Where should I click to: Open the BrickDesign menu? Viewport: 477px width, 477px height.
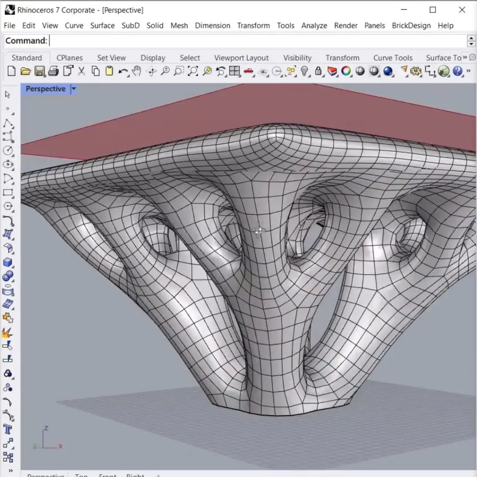pyautogui.click(x=411, y=26)
